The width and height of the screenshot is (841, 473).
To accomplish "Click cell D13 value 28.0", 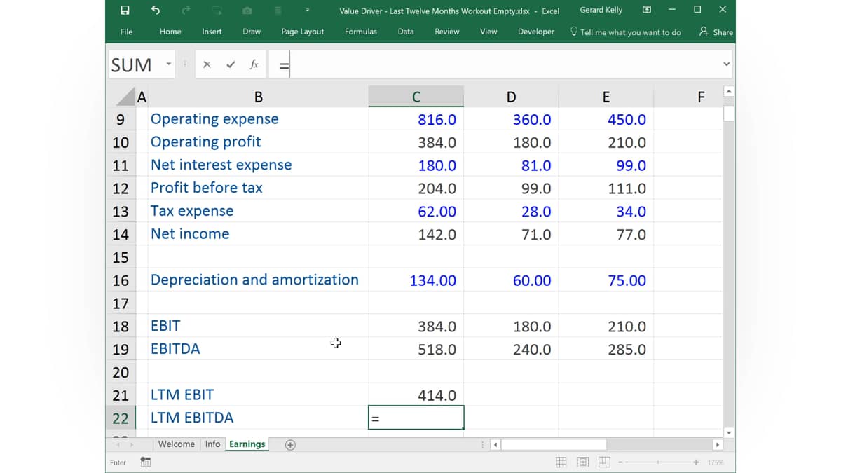I will pyautogui.click(x=511, y=211).
